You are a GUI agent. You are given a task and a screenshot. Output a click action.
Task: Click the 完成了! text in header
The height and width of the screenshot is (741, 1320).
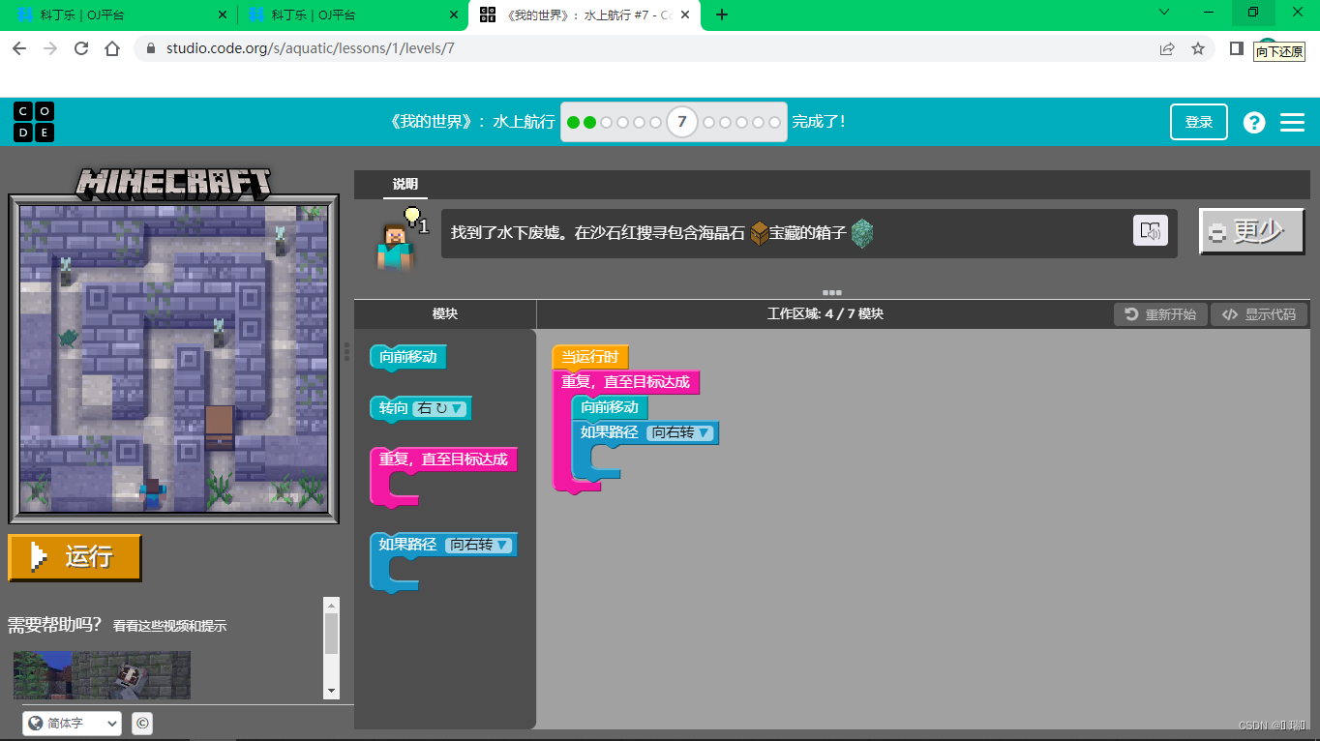coord(820,122)
